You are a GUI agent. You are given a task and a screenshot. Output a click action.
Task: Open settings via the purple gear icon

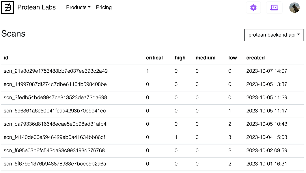[253, 7]
